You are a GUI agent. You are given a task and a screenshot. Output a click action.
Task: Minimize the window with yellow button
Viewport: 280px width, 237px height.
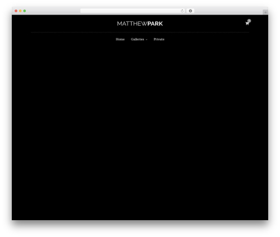pos(20,11)
